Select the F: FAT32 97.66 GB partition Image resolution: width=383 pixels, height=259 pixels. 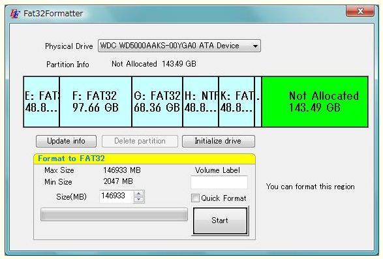[x=95, y=102]
